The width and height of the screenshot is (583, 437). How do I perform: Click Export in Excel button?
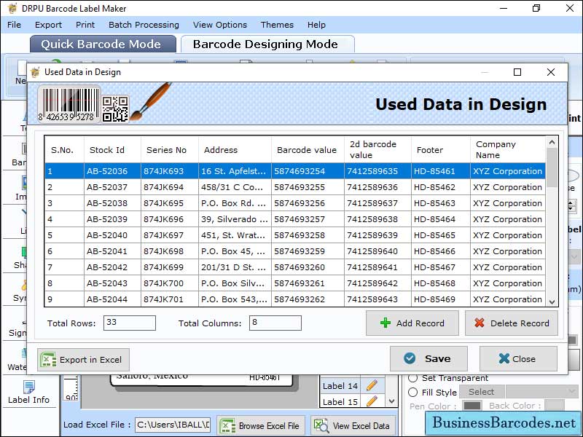point(83,360)
